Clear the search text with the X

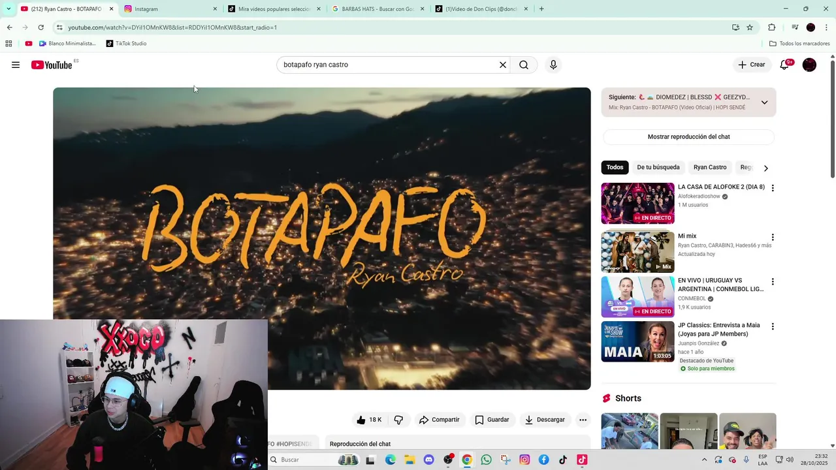[503, 65]
